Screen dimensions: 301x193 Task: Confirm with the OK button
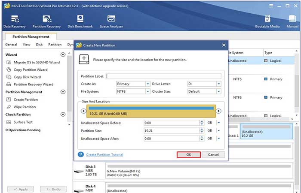(189, 154)
